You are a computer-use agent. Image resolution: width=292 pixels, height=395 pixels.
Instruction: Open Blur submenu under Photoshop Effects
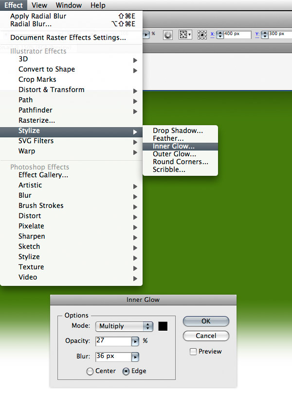click(71, 195)
